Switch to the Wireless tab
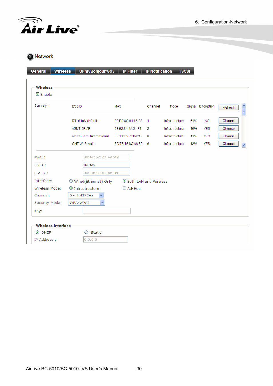Image resolution: width=273 pixels, height=386 pixels. [x=63, y=71]
